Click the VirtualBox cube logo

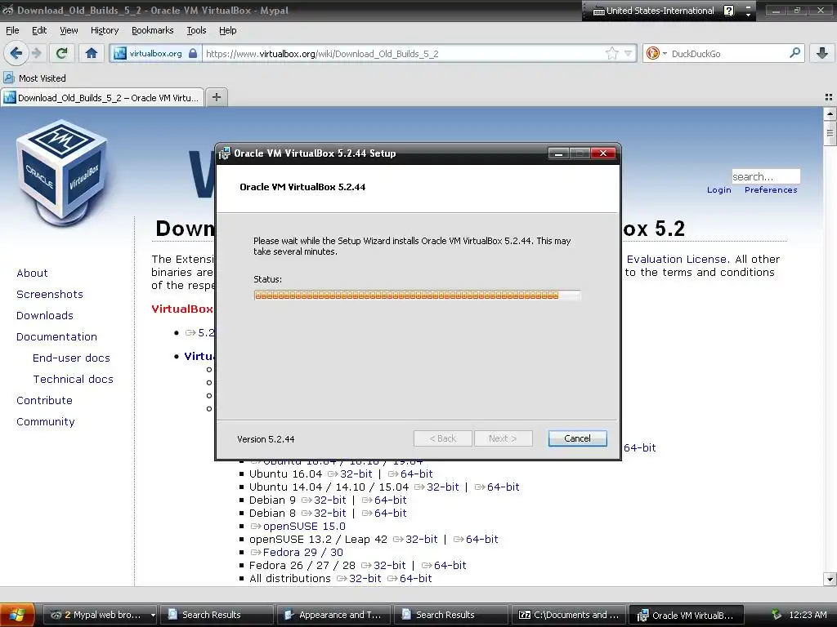point(61,171)
